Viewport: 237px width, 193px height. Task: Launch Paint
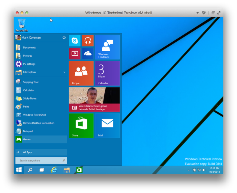41,106
